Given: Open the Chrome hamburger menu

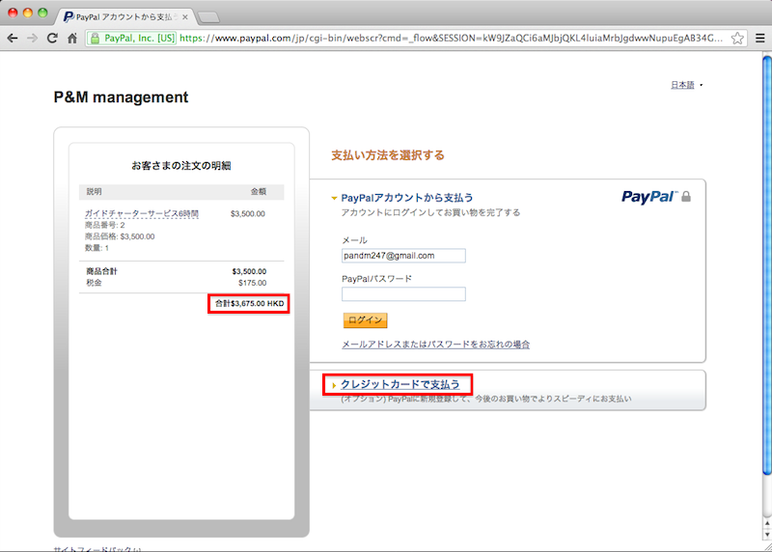Looking at the screenshot, I should coord(760,38).
